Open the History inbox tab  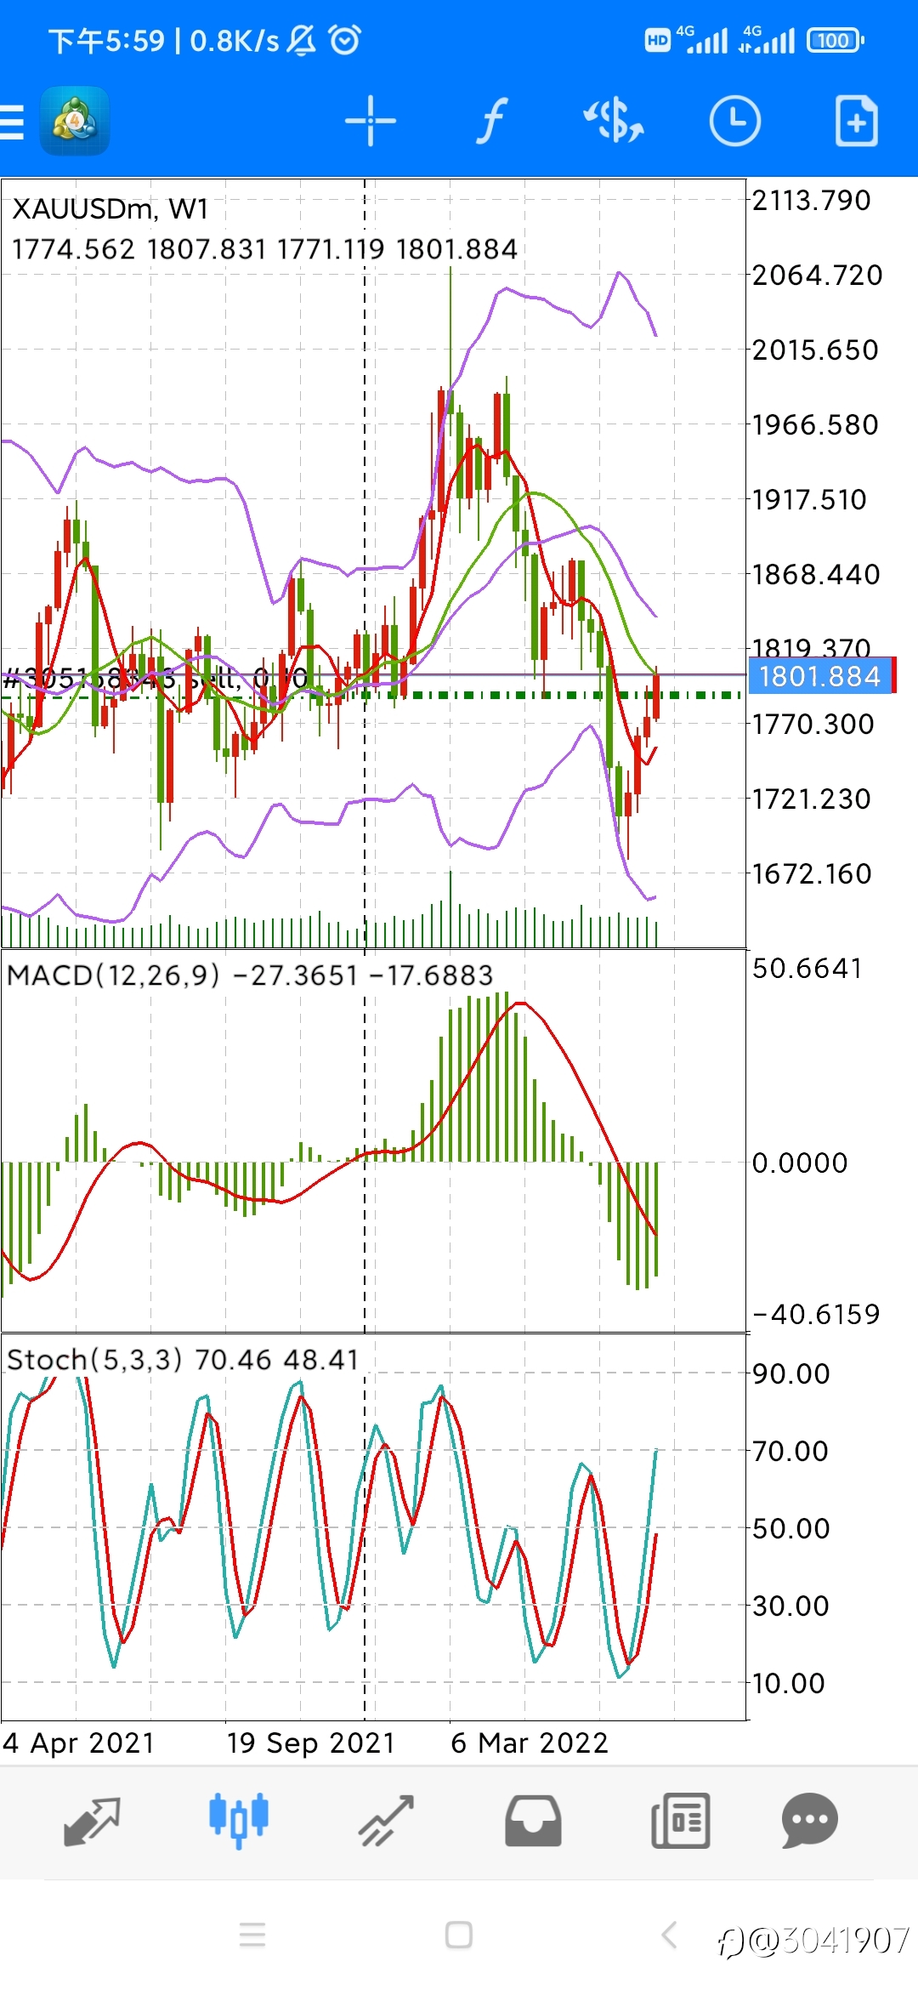point(533,1821)
